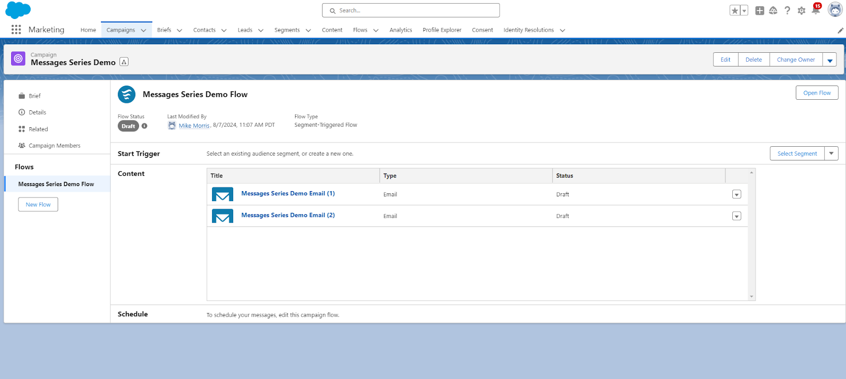The image size is (846, 379).
Task: Click the Type column header
Action: (x=466, y=176)
